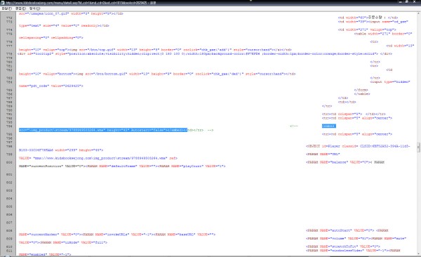
Task: Minimize the source viewer window
Action: click(x=401, y=2)
